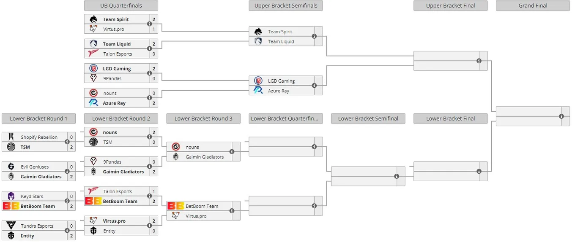Image resolution: width=575 pixels, height=242 pixels.
Task: Click the BetBoom Team logo in Lower Bracket Round 1
Action: [x=11, y=206]
